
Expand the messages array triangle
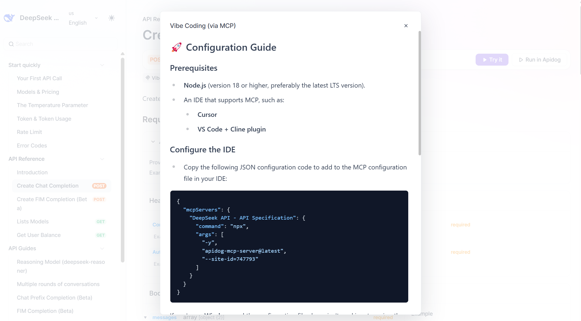click(x=145, y=317)
